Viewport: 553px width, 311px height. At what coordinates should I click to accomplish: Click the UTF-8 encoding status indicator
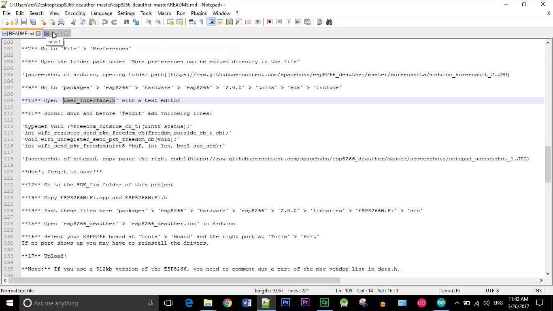pos(492,290)
